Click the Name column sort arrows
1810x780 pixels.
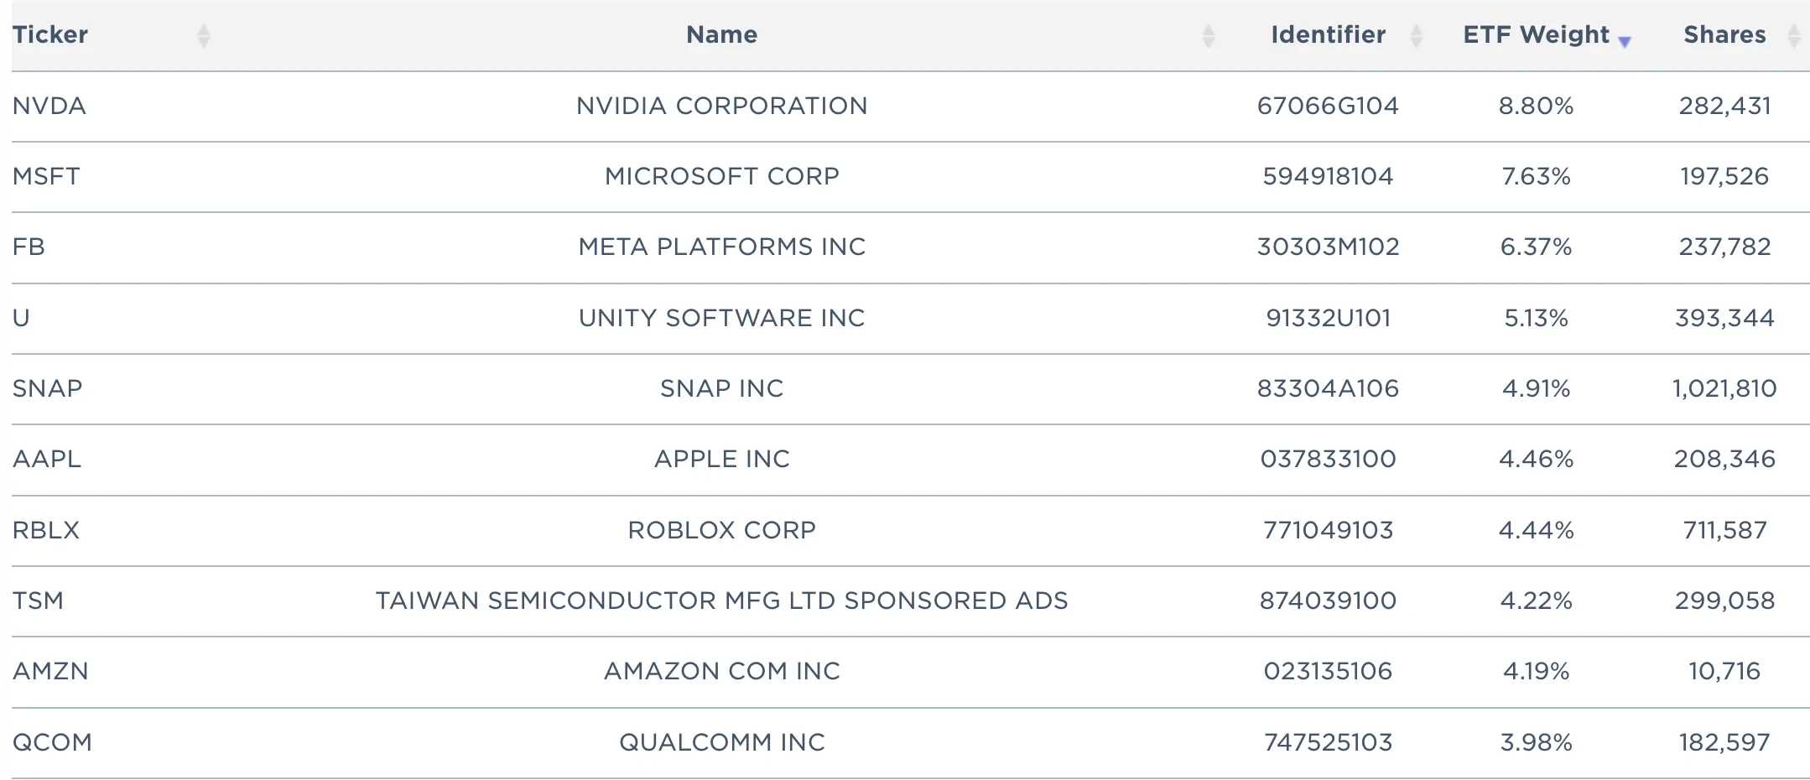point(1208,36)
